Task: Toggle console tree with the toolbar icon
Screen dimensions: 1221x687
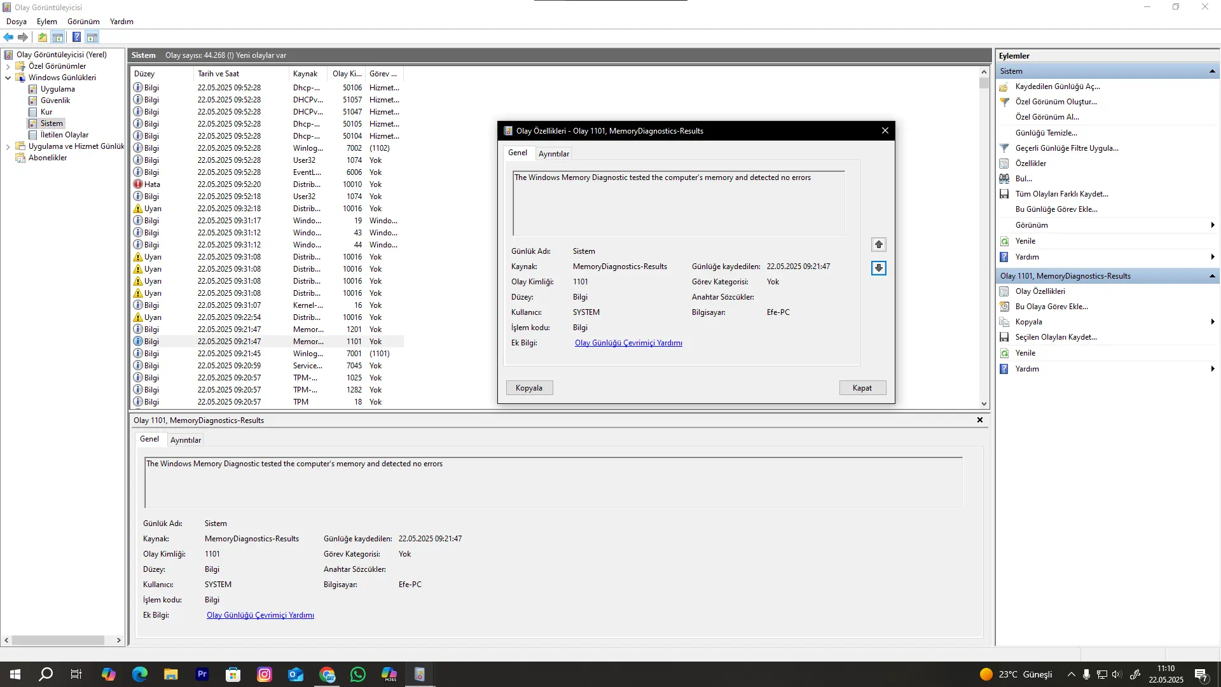Action: tap(58, 37)
